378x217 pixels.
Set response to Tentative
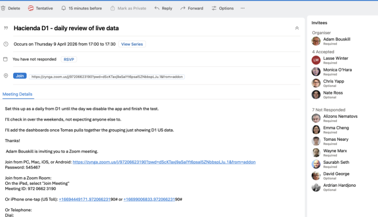coord(40,8)
